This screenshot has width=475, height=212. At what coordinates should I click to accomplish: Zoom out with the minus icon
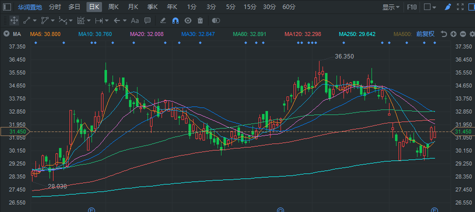(x=462, y=34)
